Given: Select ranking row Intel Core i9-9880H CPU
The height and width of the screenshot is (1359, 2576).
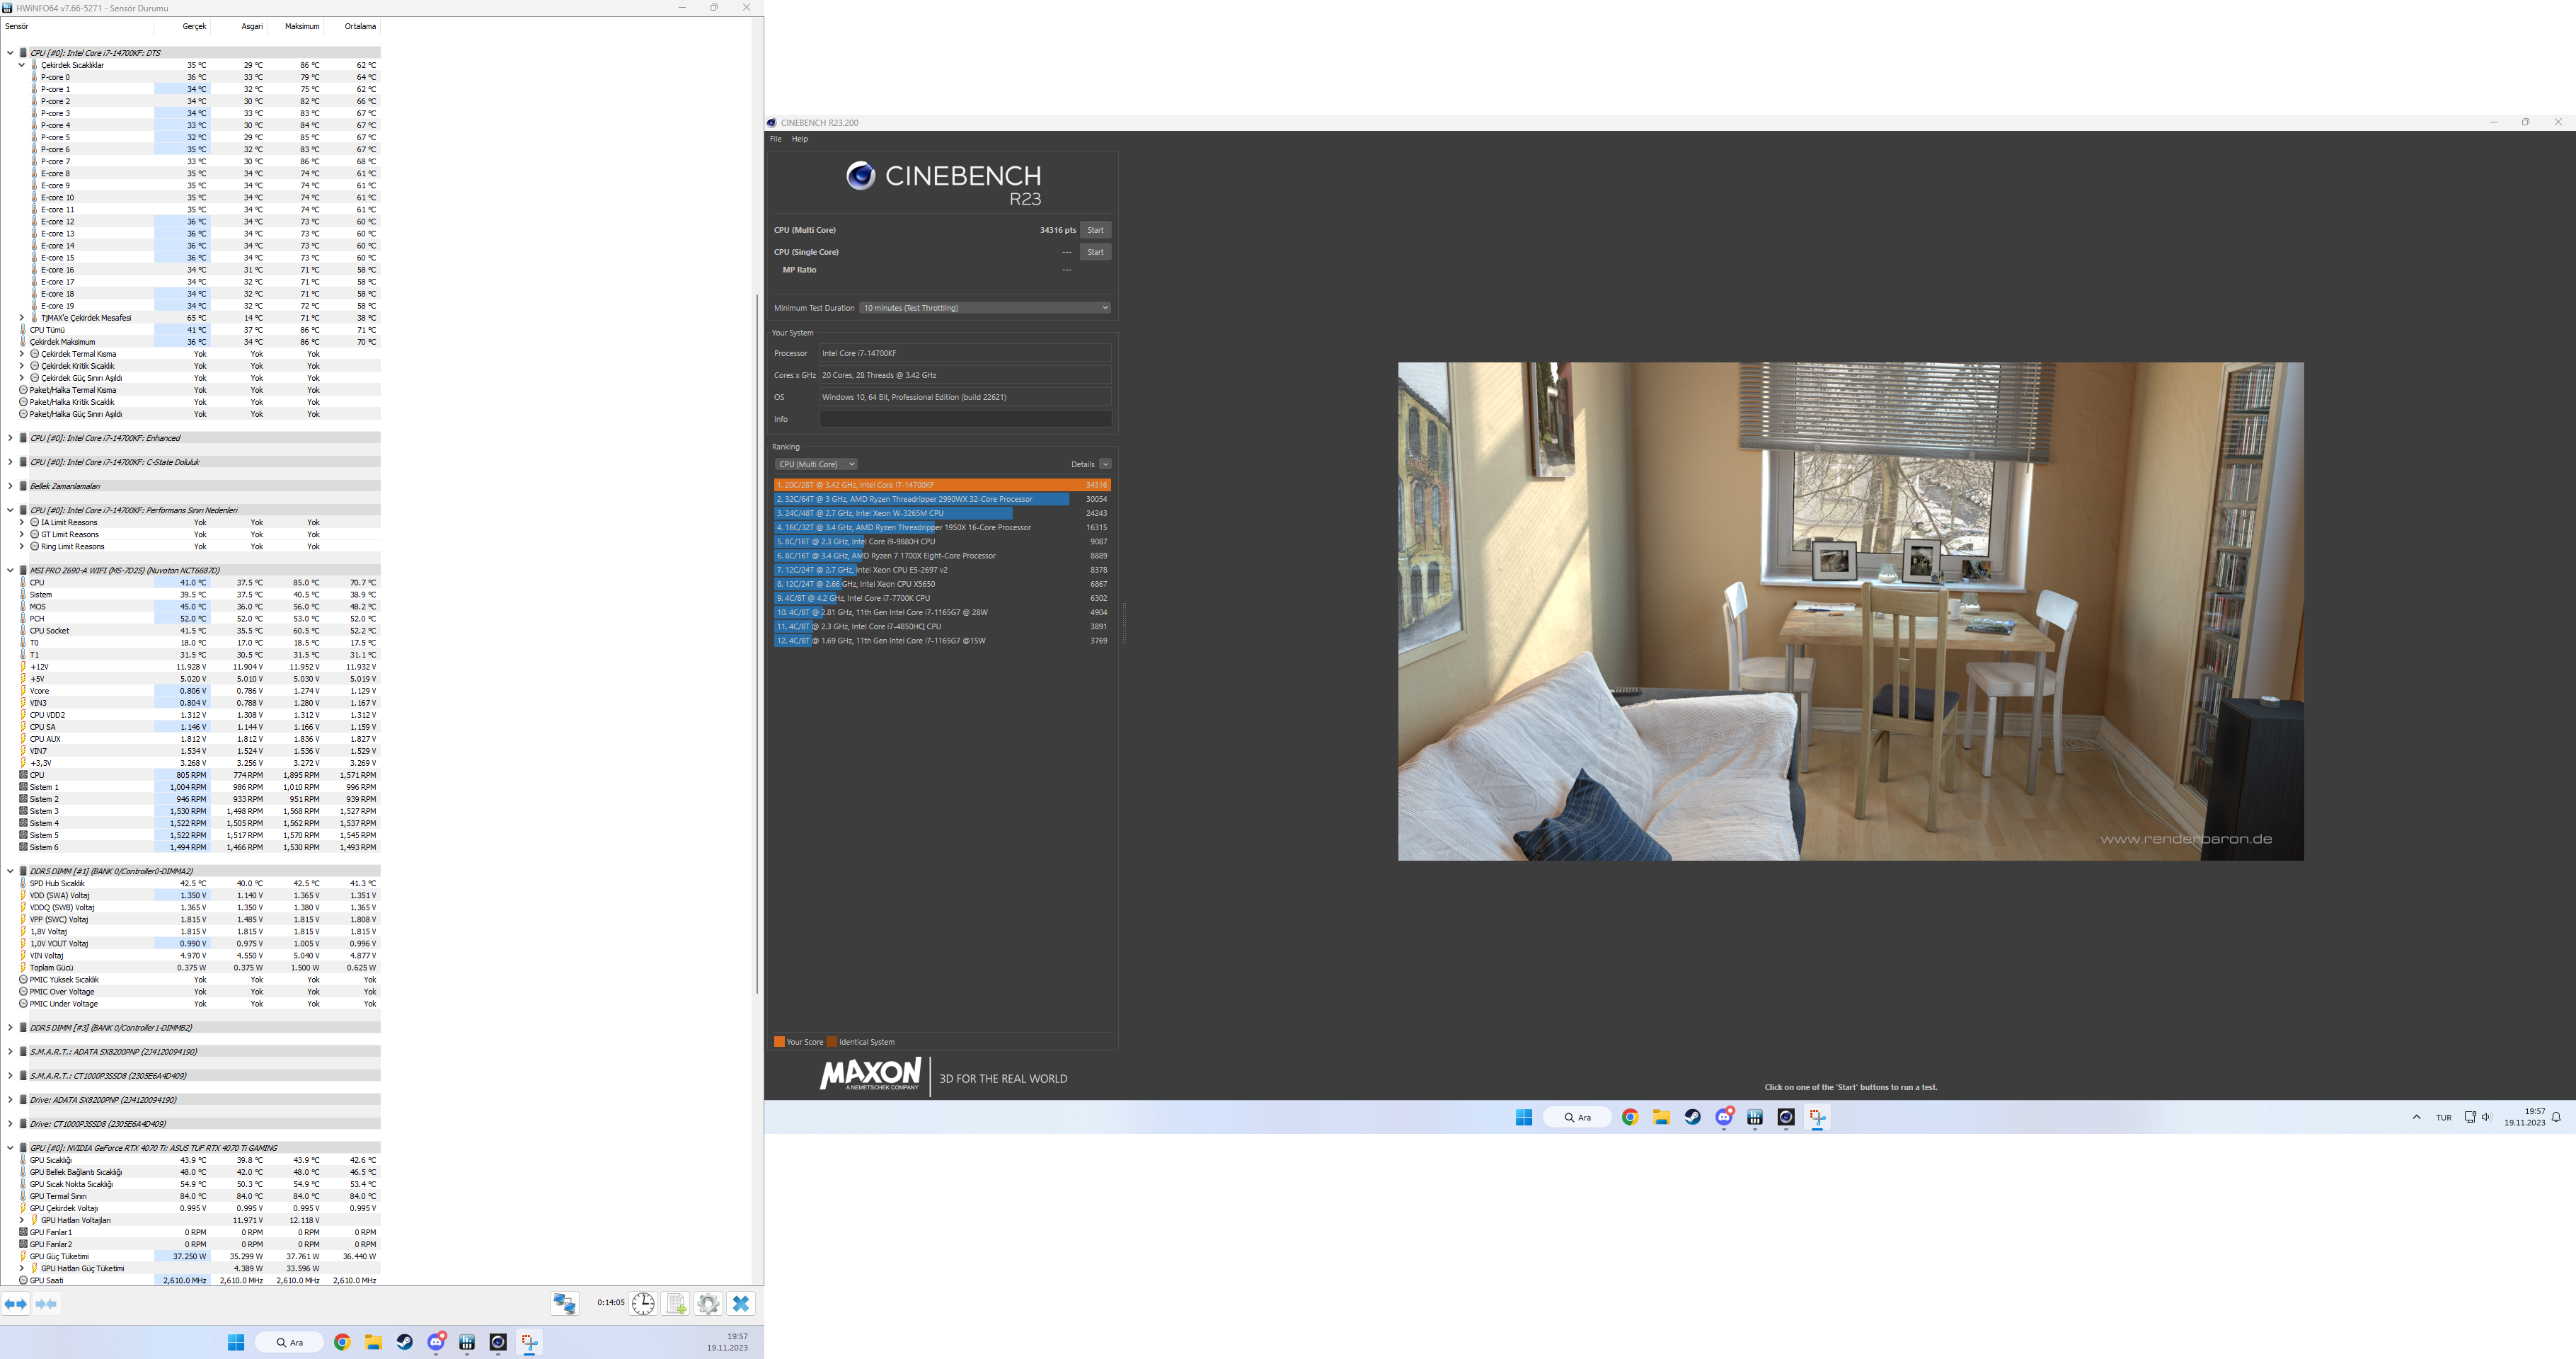Looking at the screenshot, I should [942, 541].
